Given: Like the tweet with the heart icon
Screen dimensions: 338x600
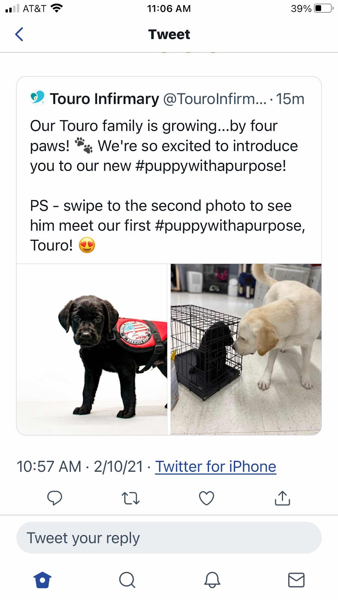Looking at the screenshot, I should pyautogui.click(x=206, y=498).
